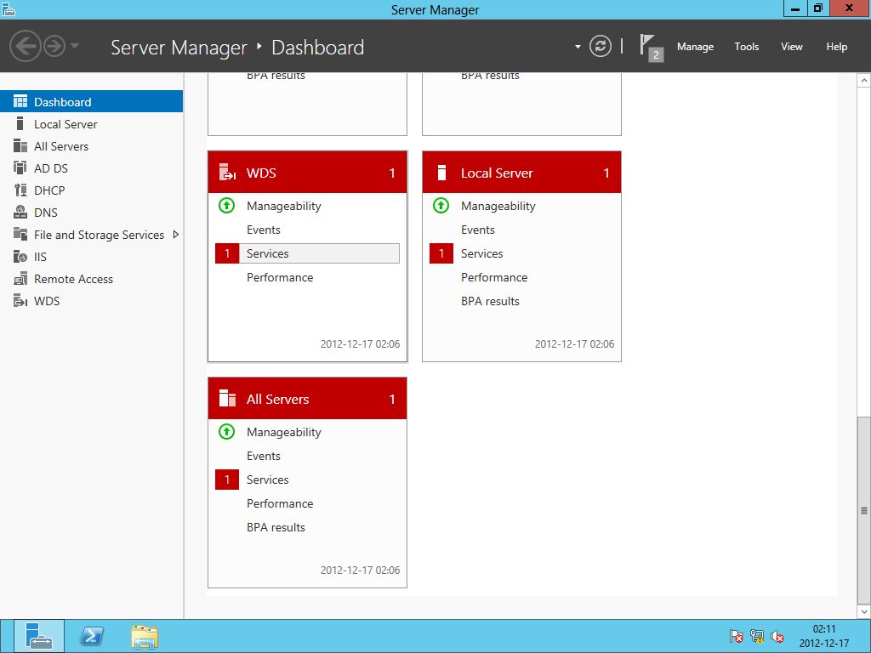Click the forward navigation arrow
Viewport: 871px width, 653px height.
54,46
